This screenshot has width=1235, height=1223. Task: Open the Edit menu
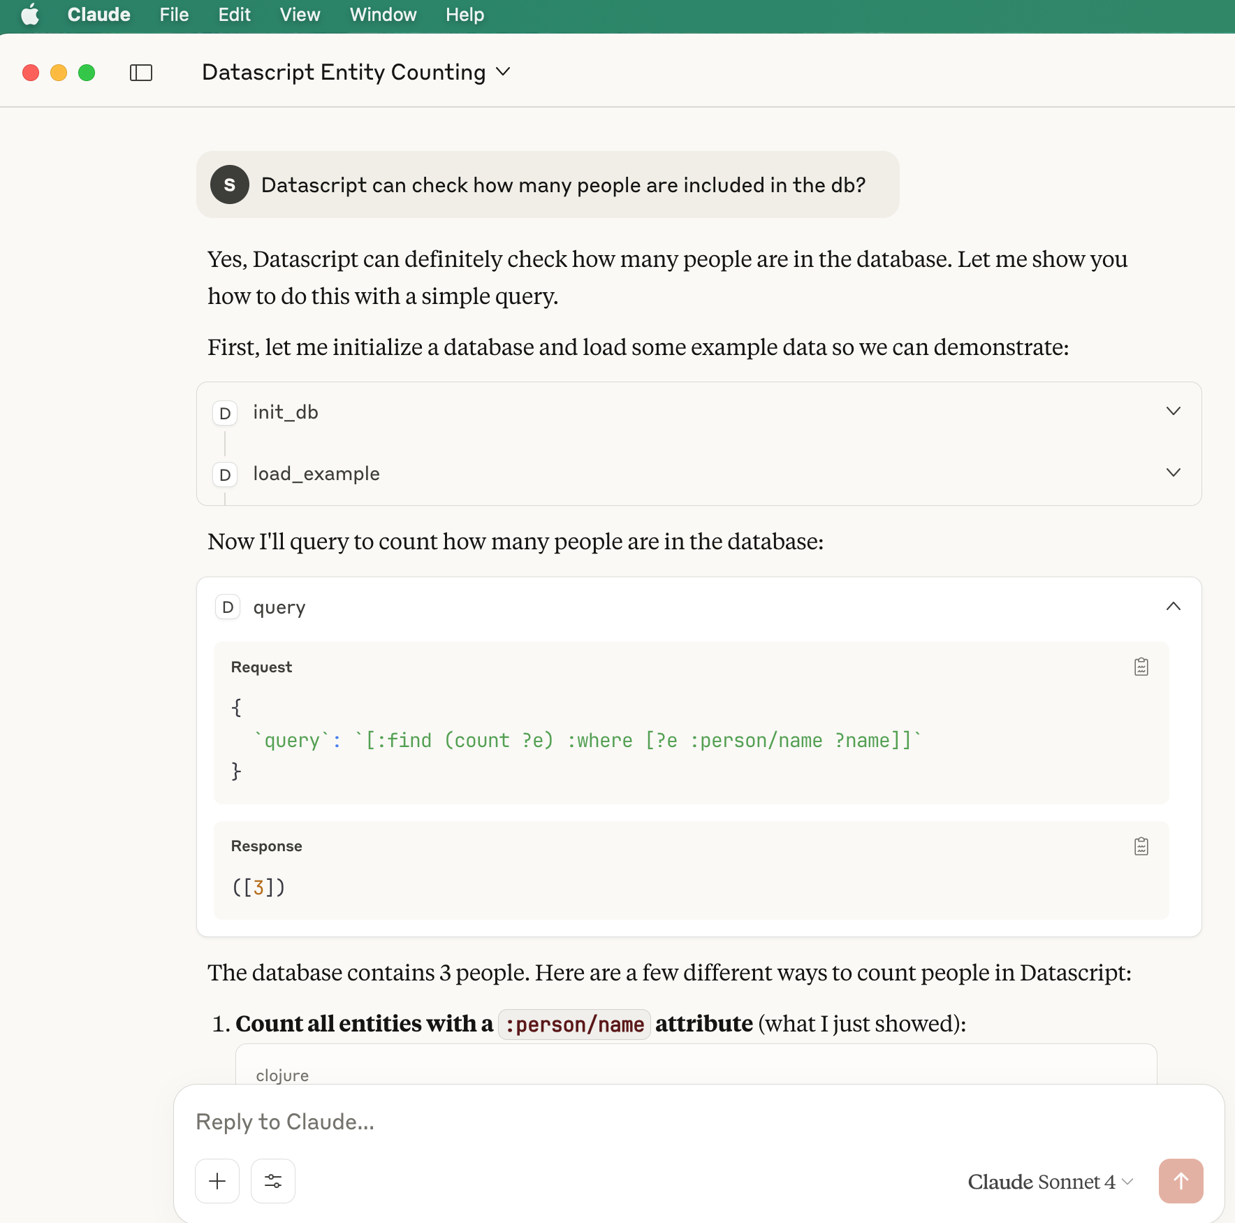pos(234,15)
